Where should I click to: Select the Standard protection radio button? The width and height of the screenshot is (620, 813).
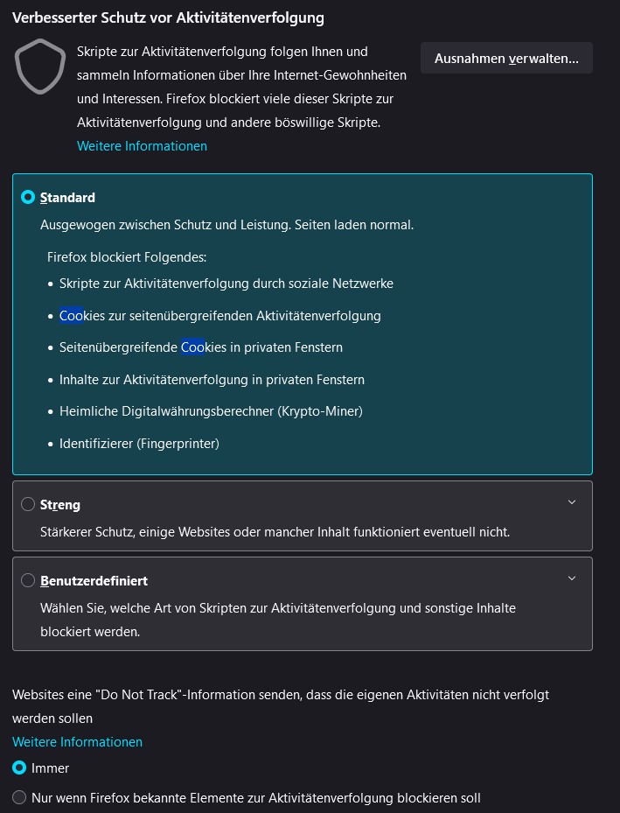[x=28, y=198]
